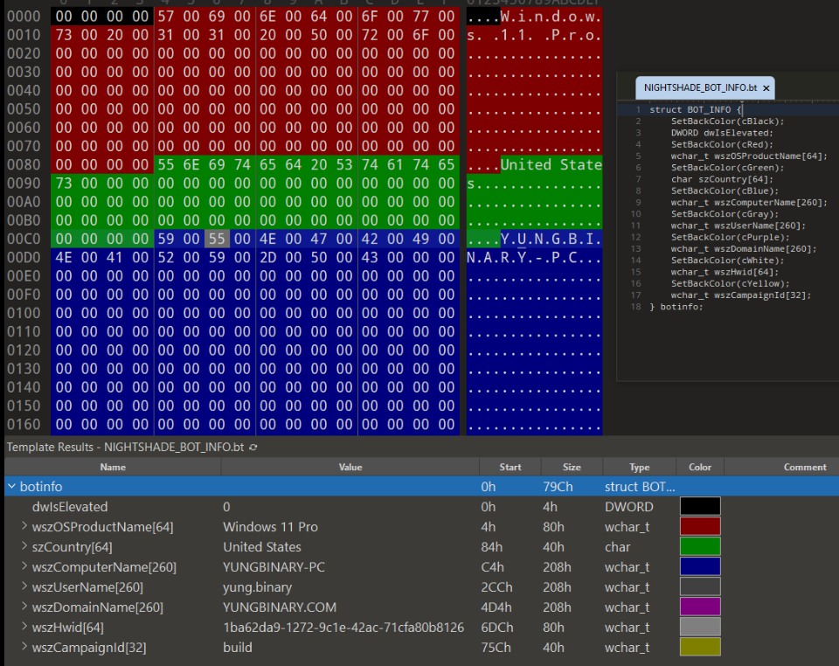Viewport: 839px width, 666px height.
Task: Click the start offset '2CCh' cell
Action: (496, 587)
